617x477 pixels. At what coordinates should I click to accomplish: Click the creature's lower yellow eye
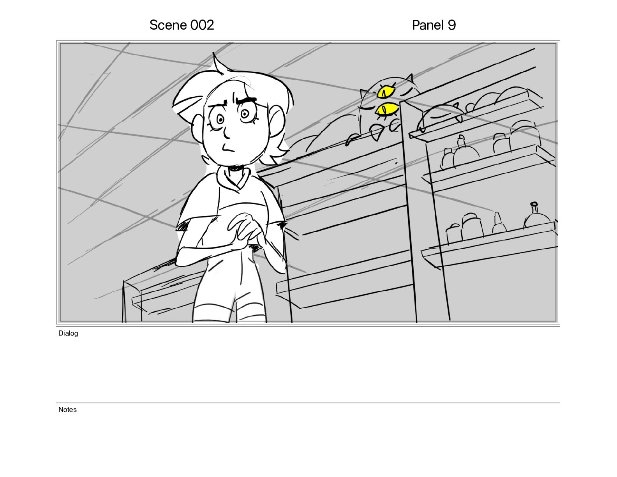click(x=386, y=110)
